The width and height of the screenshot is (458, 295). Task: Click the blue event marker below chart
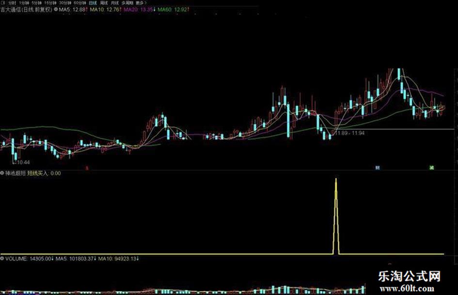coord(378,168)
